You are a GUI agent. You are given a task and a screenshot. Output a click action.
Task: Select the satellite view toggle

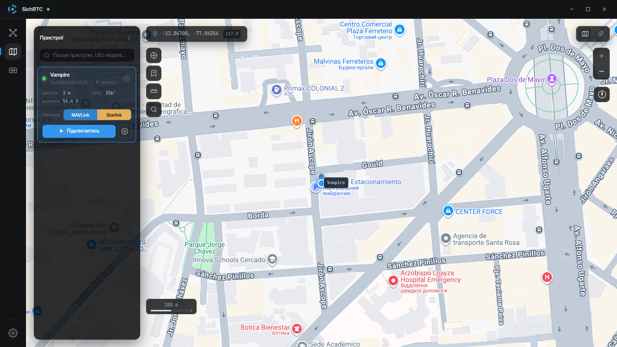pyautogui.click(x=601, y=34)
